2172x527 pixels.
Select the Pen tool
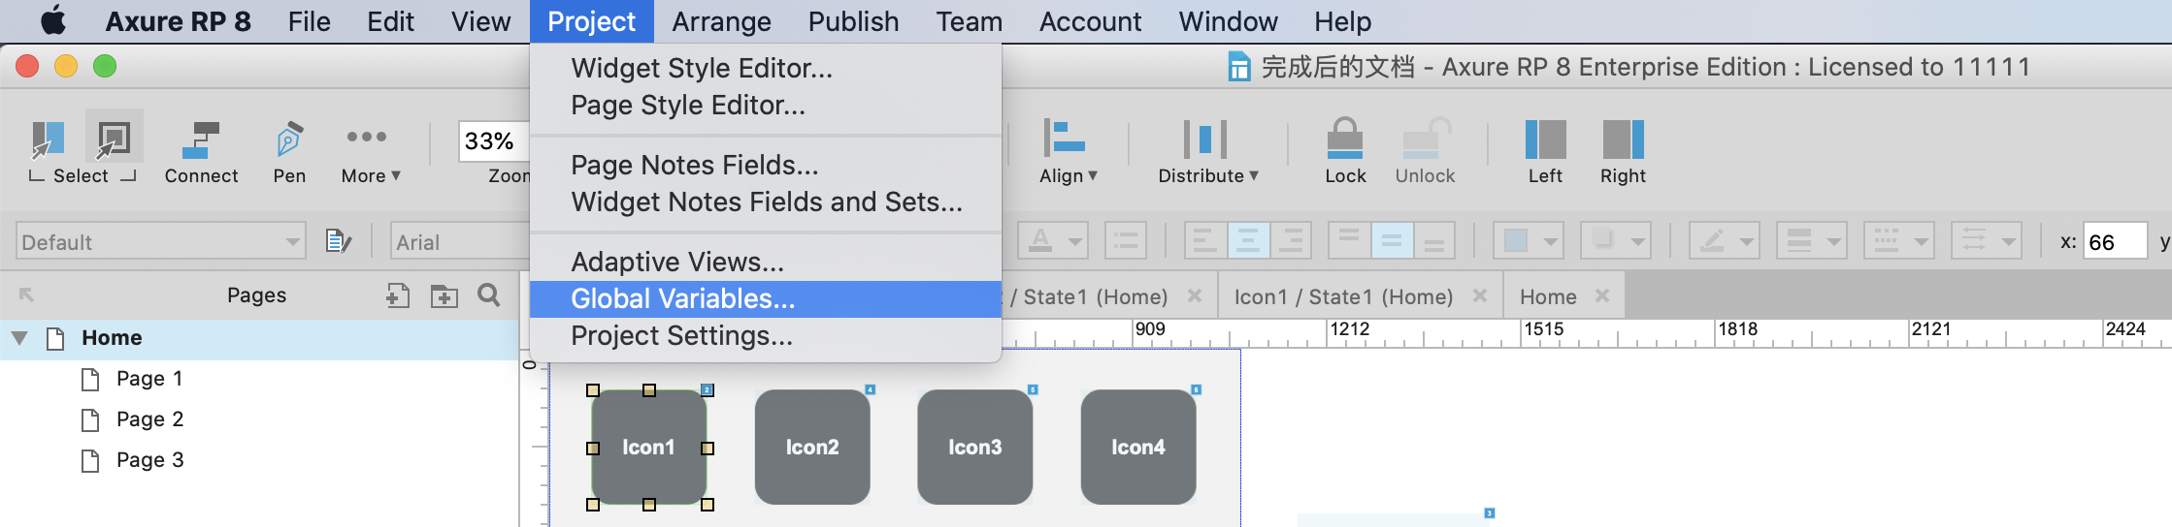pyautogui.click(x=289, y=151)
